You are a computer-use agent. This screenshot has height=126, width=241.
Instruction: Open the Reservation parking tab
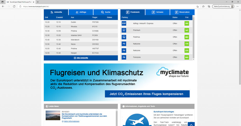pyautogui.click(x=182, y=12)
